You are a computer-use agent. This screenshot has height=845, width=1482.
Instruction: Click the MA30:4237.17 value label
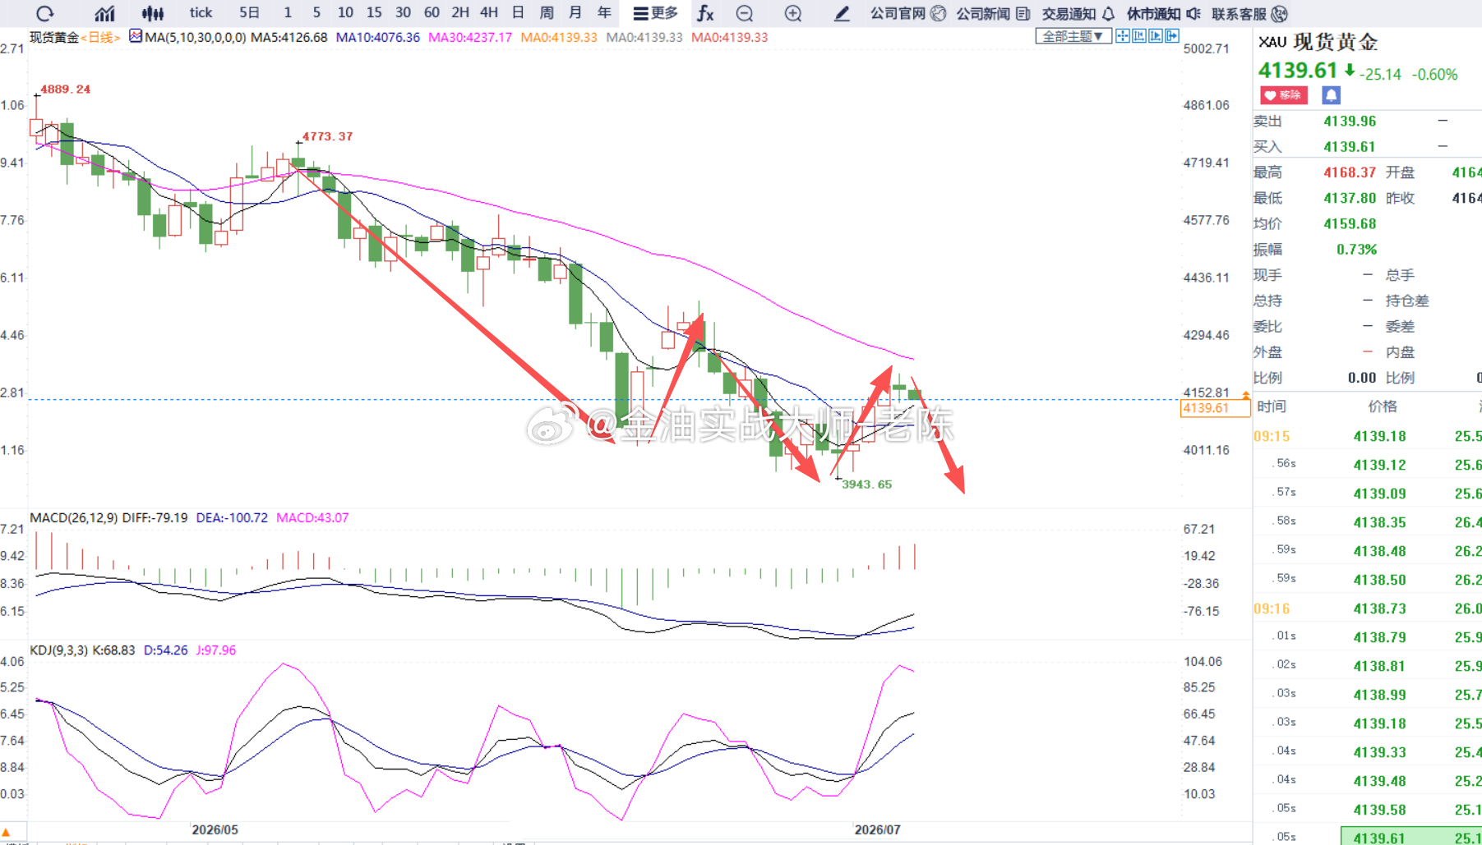pyautogui.click(x=470, y=38)
